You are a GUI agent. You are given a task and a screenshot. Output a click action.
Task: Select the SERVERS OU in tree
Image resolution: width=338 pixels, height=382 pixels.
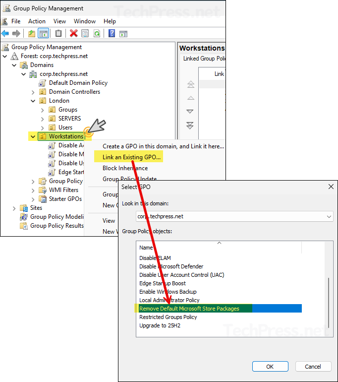pyautogui.click(x=69, y=119)
